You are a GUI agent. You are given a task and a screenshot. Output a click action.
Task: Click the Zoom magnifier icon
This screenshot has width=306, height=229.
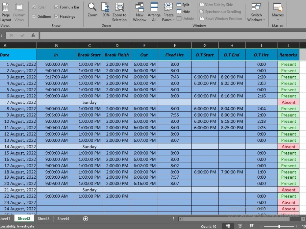[x=92, y=10]
